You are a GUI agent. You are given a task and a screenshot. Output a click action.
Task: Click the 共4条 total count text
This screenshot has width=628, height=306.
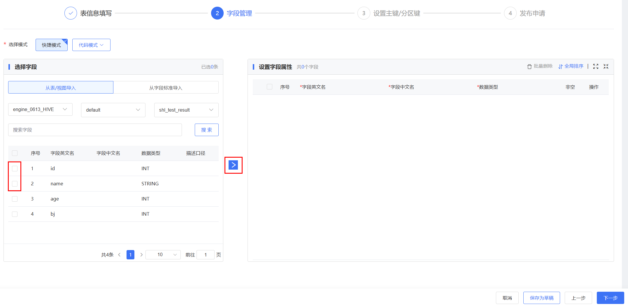[x=107, y=255]
